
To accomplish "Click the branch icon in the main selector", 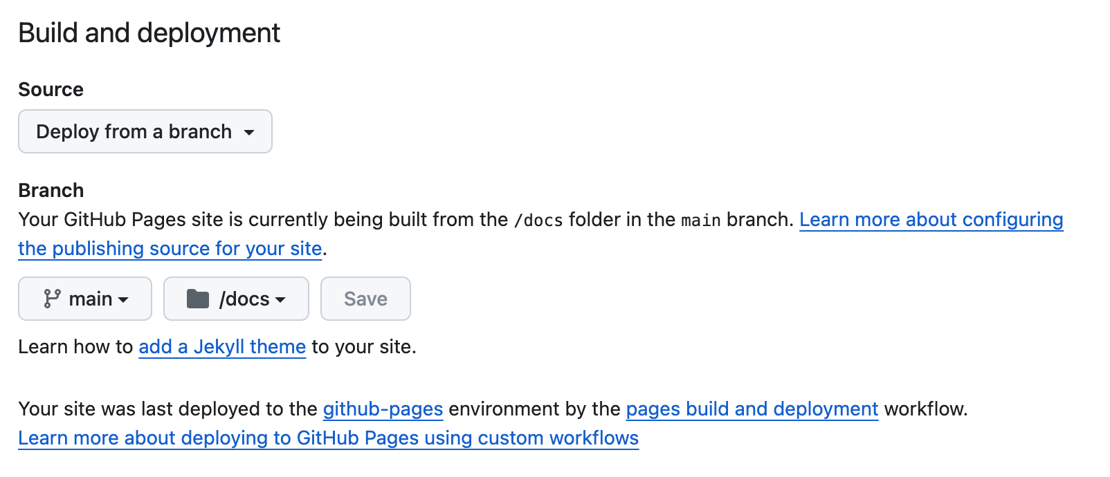I will pos(51,299).
